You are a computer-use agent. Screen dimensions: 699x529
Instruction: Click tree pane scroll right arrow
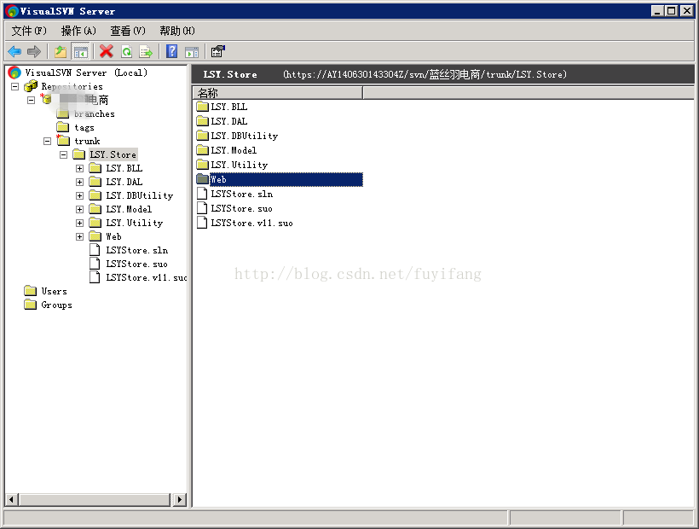180,499
